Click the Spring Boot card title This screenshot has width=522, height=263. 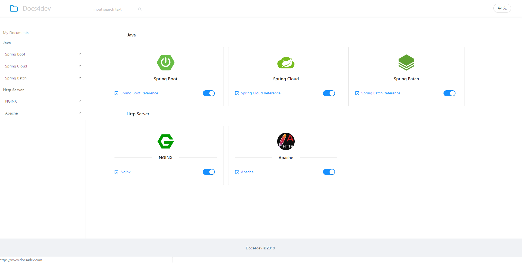tap(165, 79)
